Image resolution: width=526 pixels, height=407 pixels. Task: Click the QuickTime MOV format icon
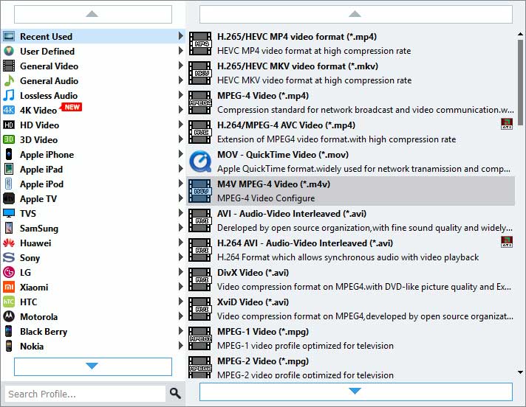200,161
